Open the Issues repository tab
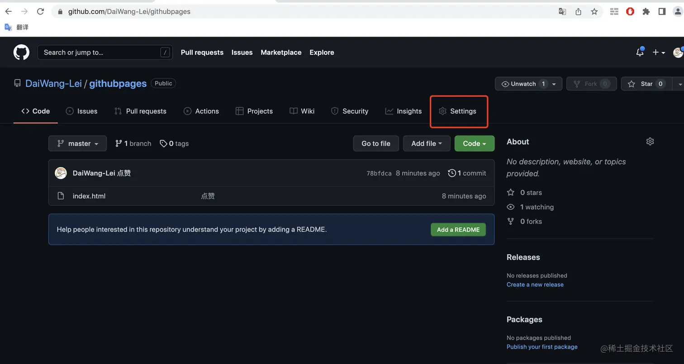The image size is (684, 364). 81,111
